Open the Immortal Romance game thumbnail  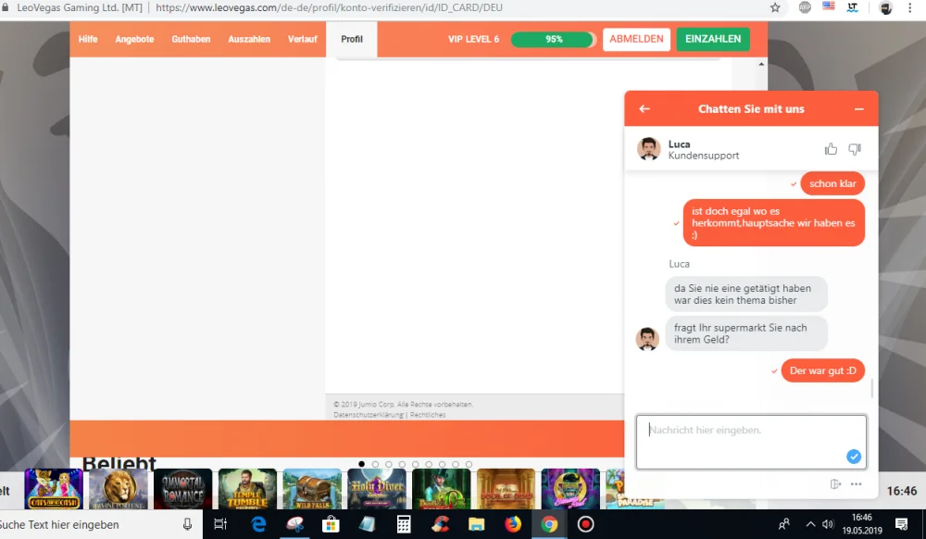click(x=183, y=489)
